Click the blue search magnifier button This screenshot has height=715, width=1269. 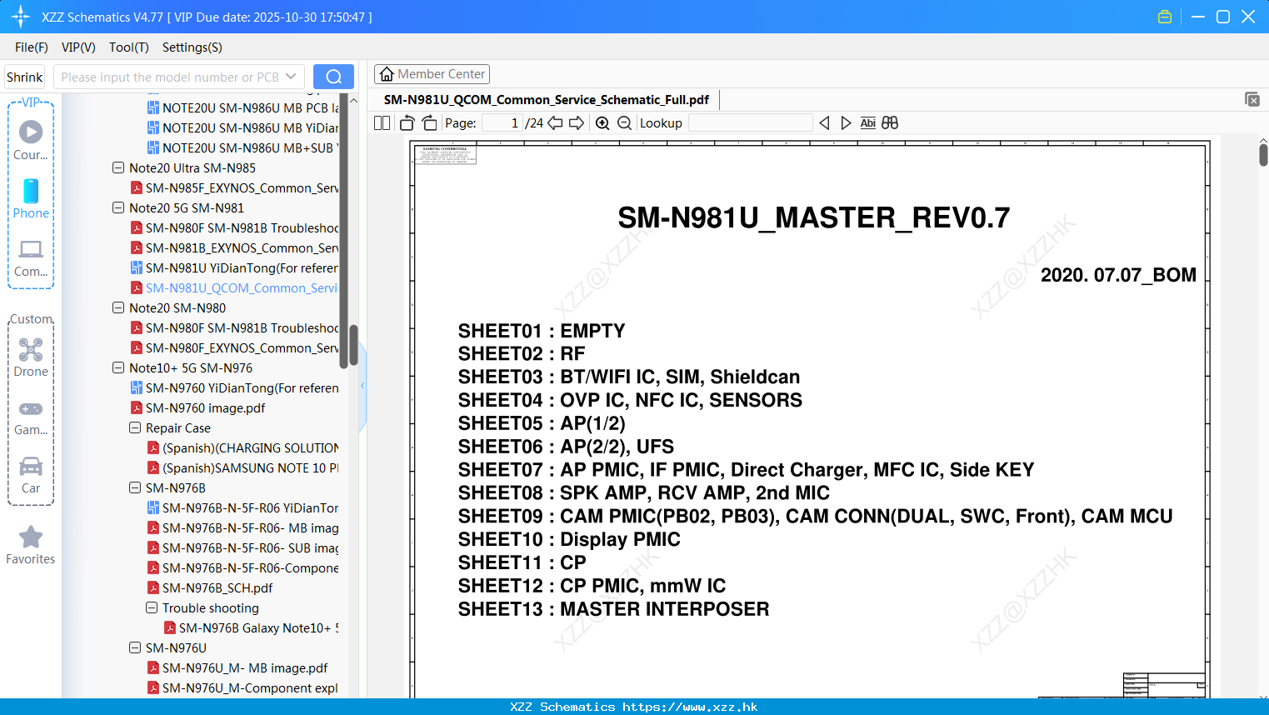click(333, 77)
